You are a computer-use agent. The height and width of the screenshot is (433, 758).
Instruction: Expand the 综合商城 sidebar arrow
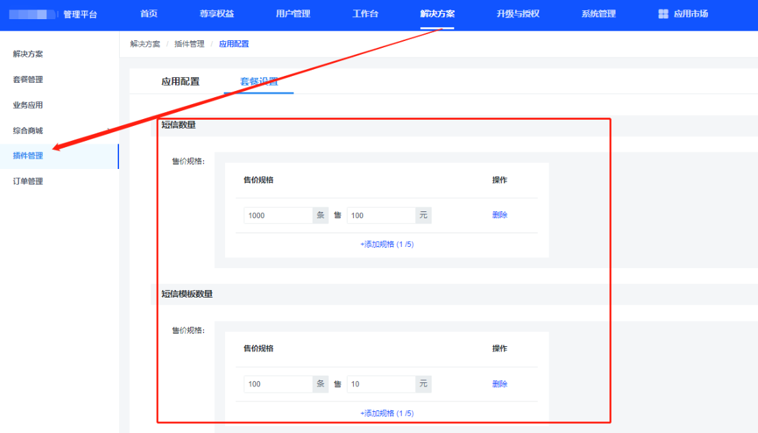click(x=109, y=131)
